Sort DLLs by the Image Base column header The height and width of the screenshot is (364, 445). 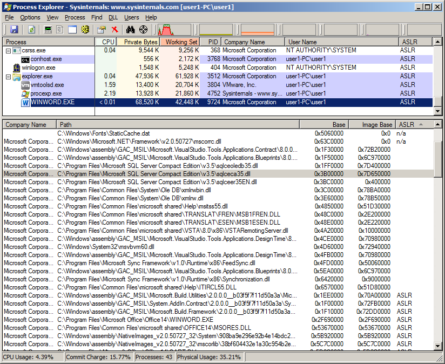(x=372, y=125)
